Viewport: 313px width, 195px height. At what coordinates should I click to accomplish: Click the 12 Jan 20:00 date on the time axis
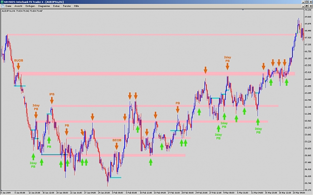pos(35,193)
